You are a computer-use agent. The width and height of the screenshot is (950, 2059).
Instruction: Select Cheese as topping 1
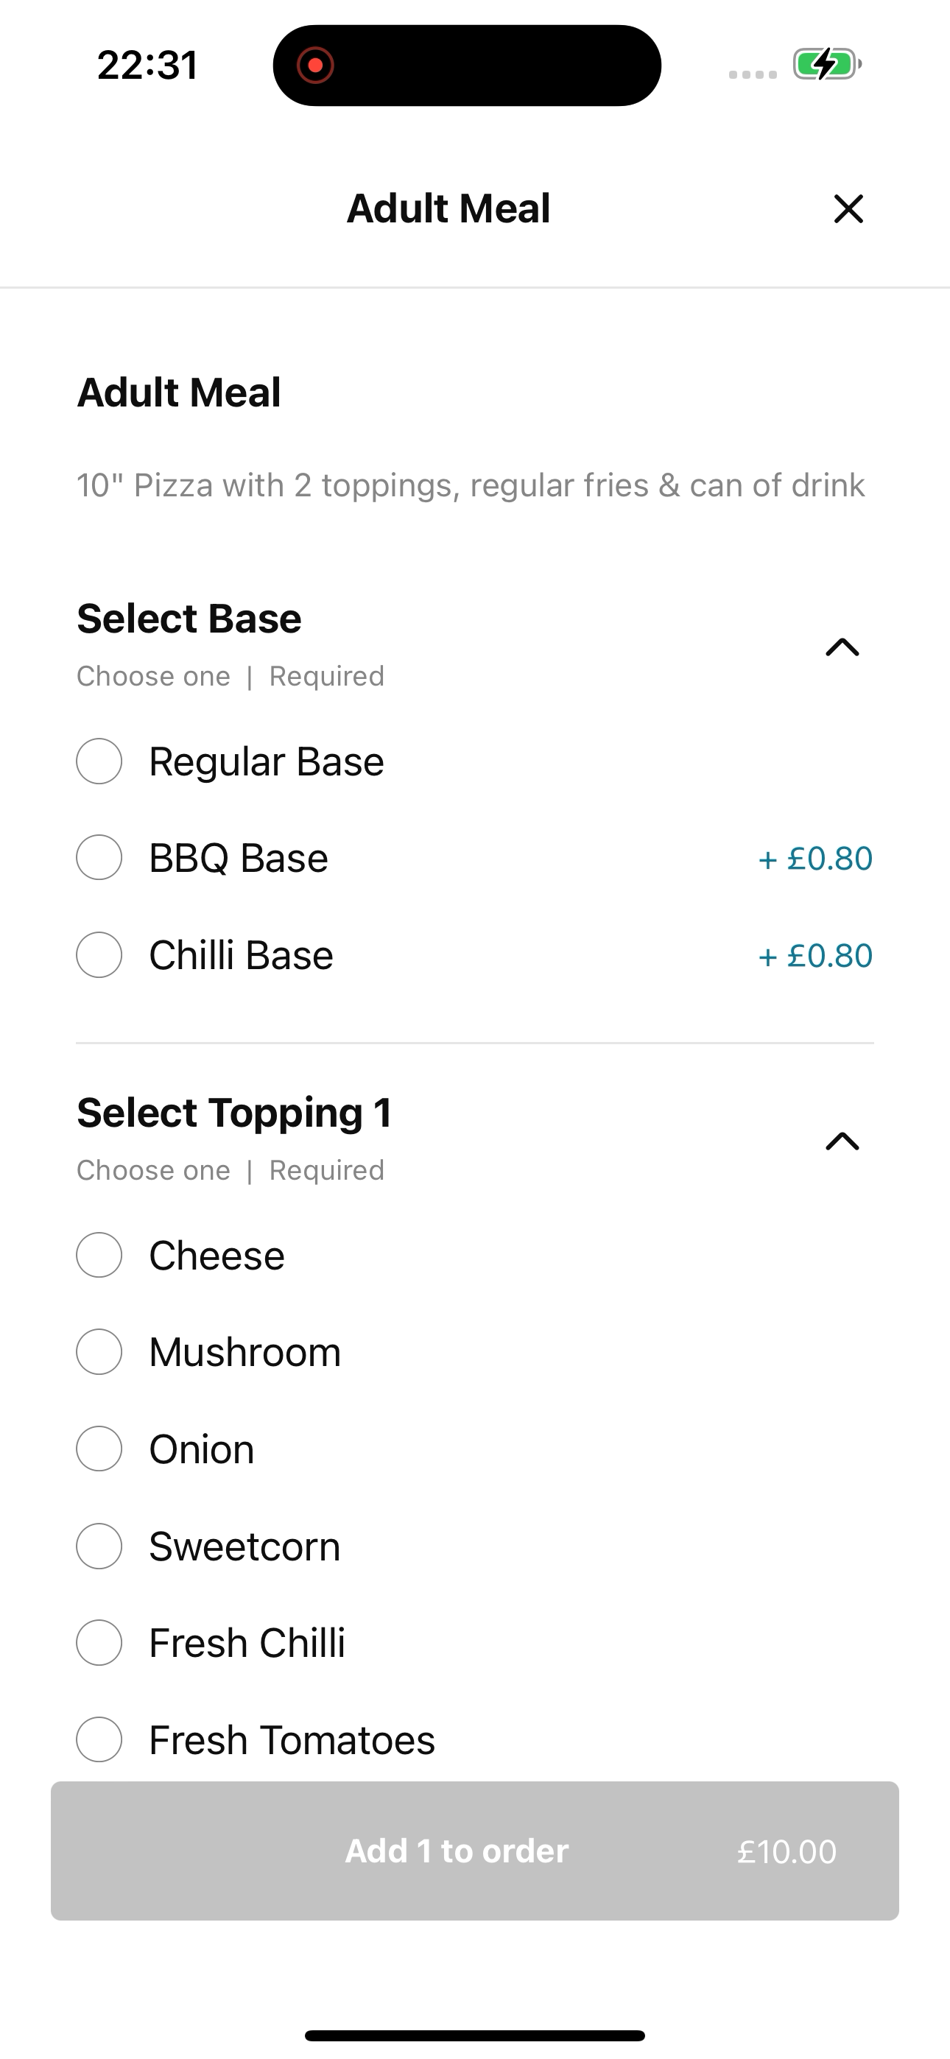coord(99,1255)
